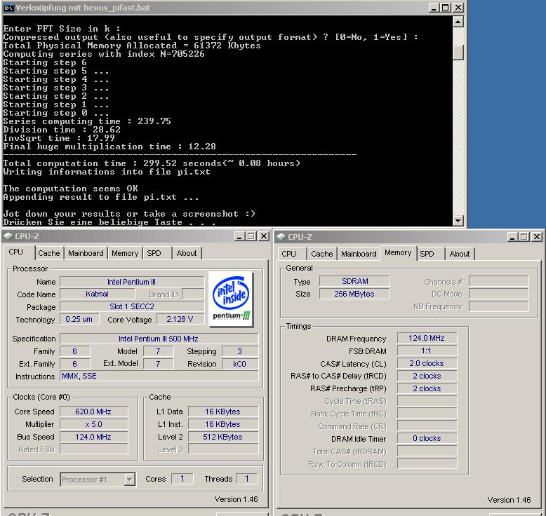Close the hexus_pifast command prompt window

coord(458,7)
